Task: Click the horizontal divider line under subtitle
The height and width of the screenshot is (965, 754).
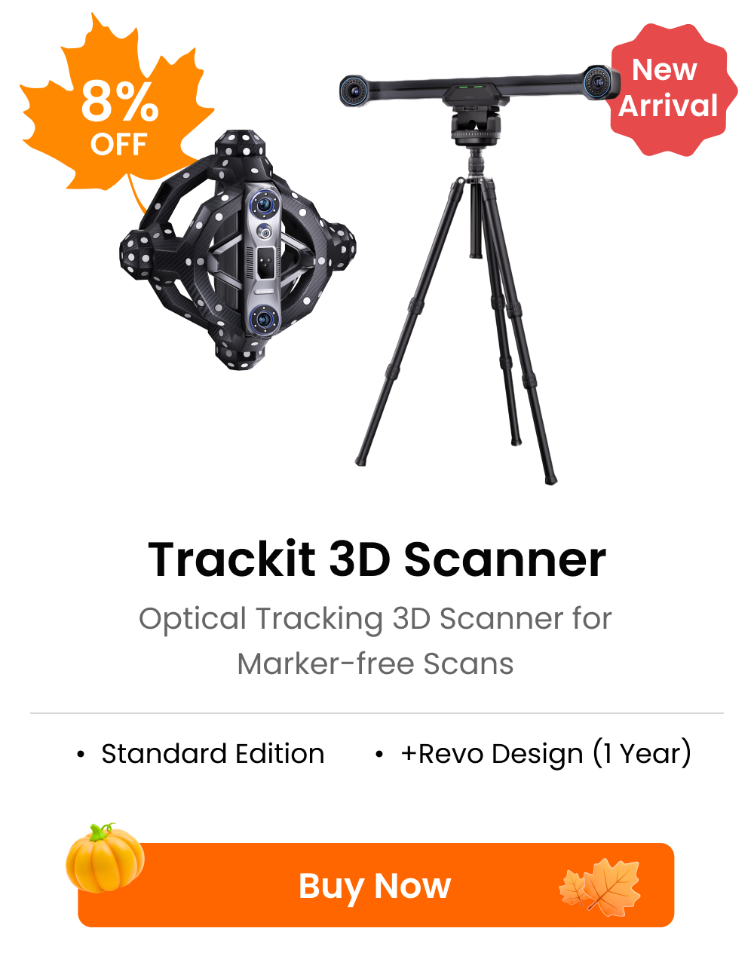Action: (x=377, y=712)
